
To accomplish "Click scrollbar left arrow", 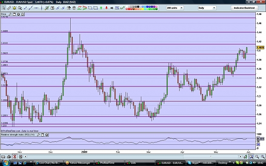I will [x=26, y=157].
